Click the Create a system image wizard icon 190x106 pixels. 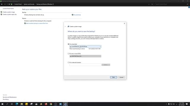(x=68, y=26)
